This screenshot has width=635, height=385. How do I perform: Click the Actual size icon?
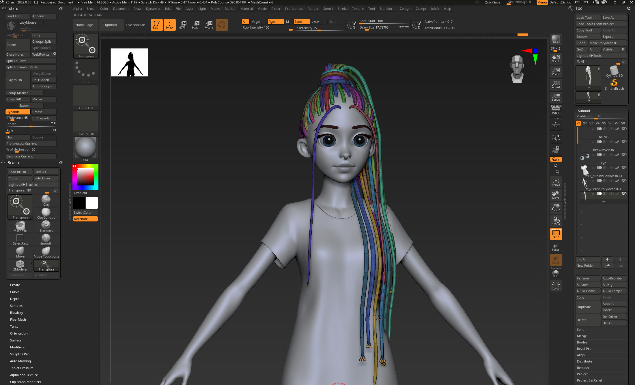click(x=556, y=84)
